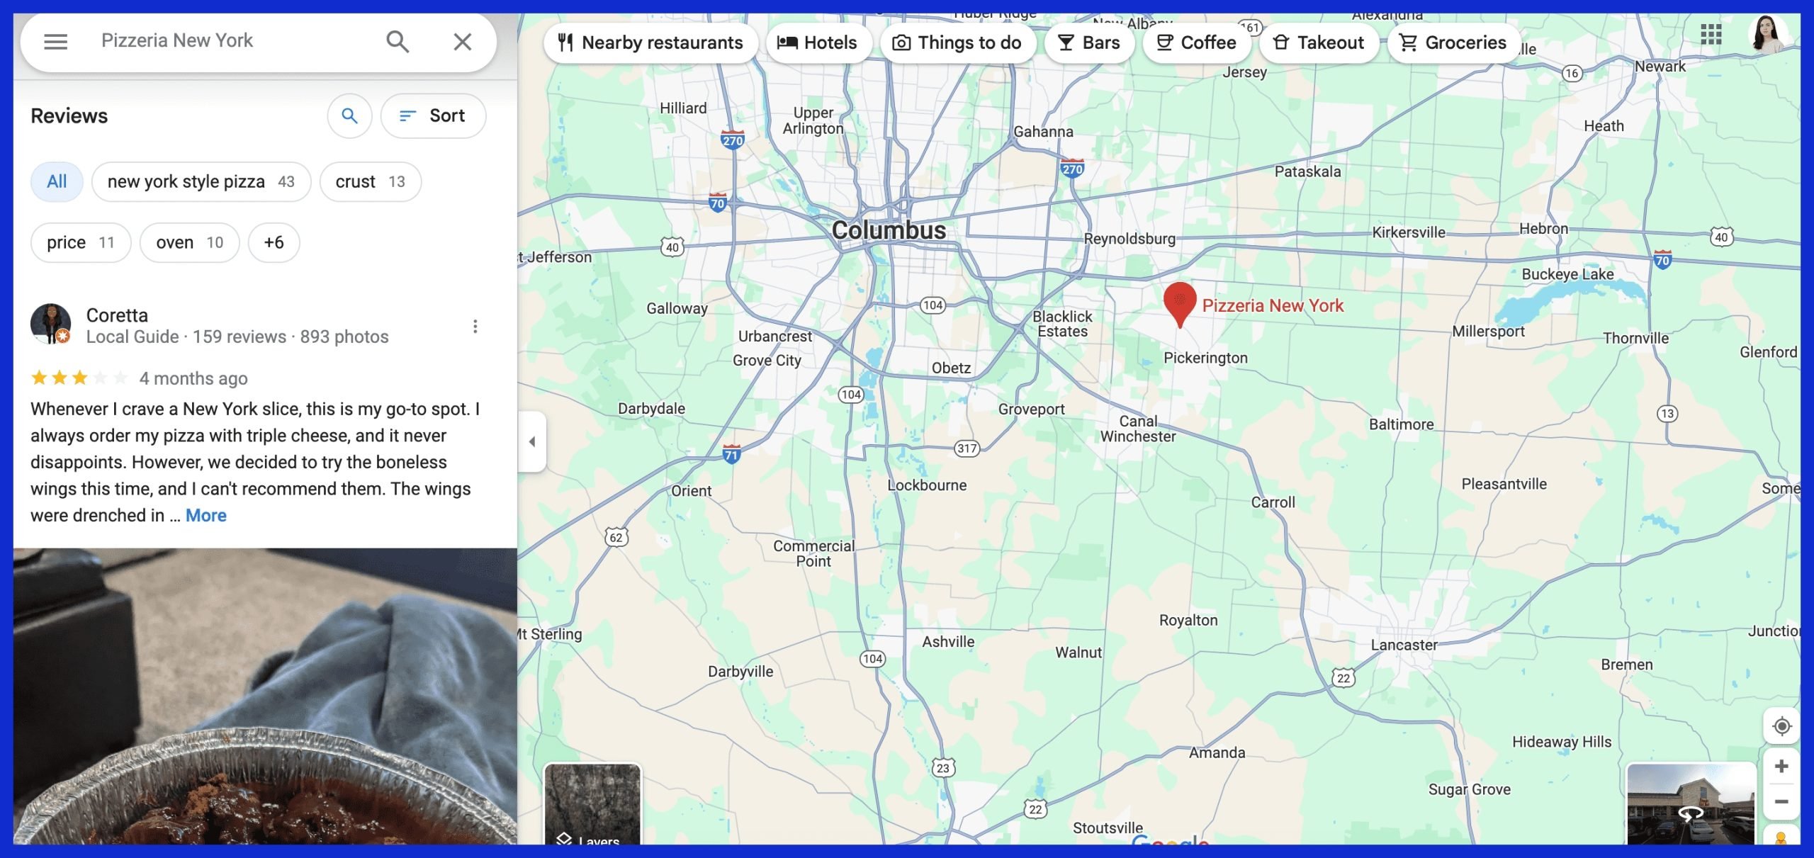
Task: Toggle the crust review filter chip
Action: (370, 181)
